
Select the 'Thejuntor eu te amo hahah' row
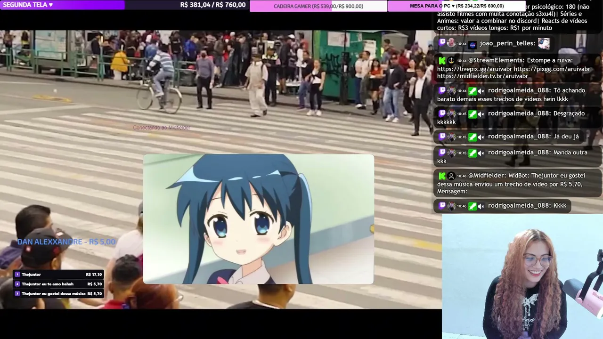(58, 284)
